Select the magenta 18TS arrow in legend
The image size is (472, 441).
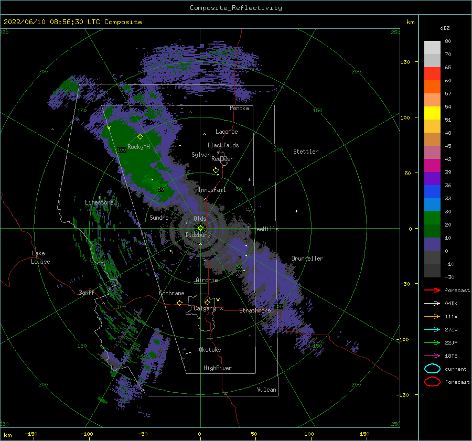(432, 356)
